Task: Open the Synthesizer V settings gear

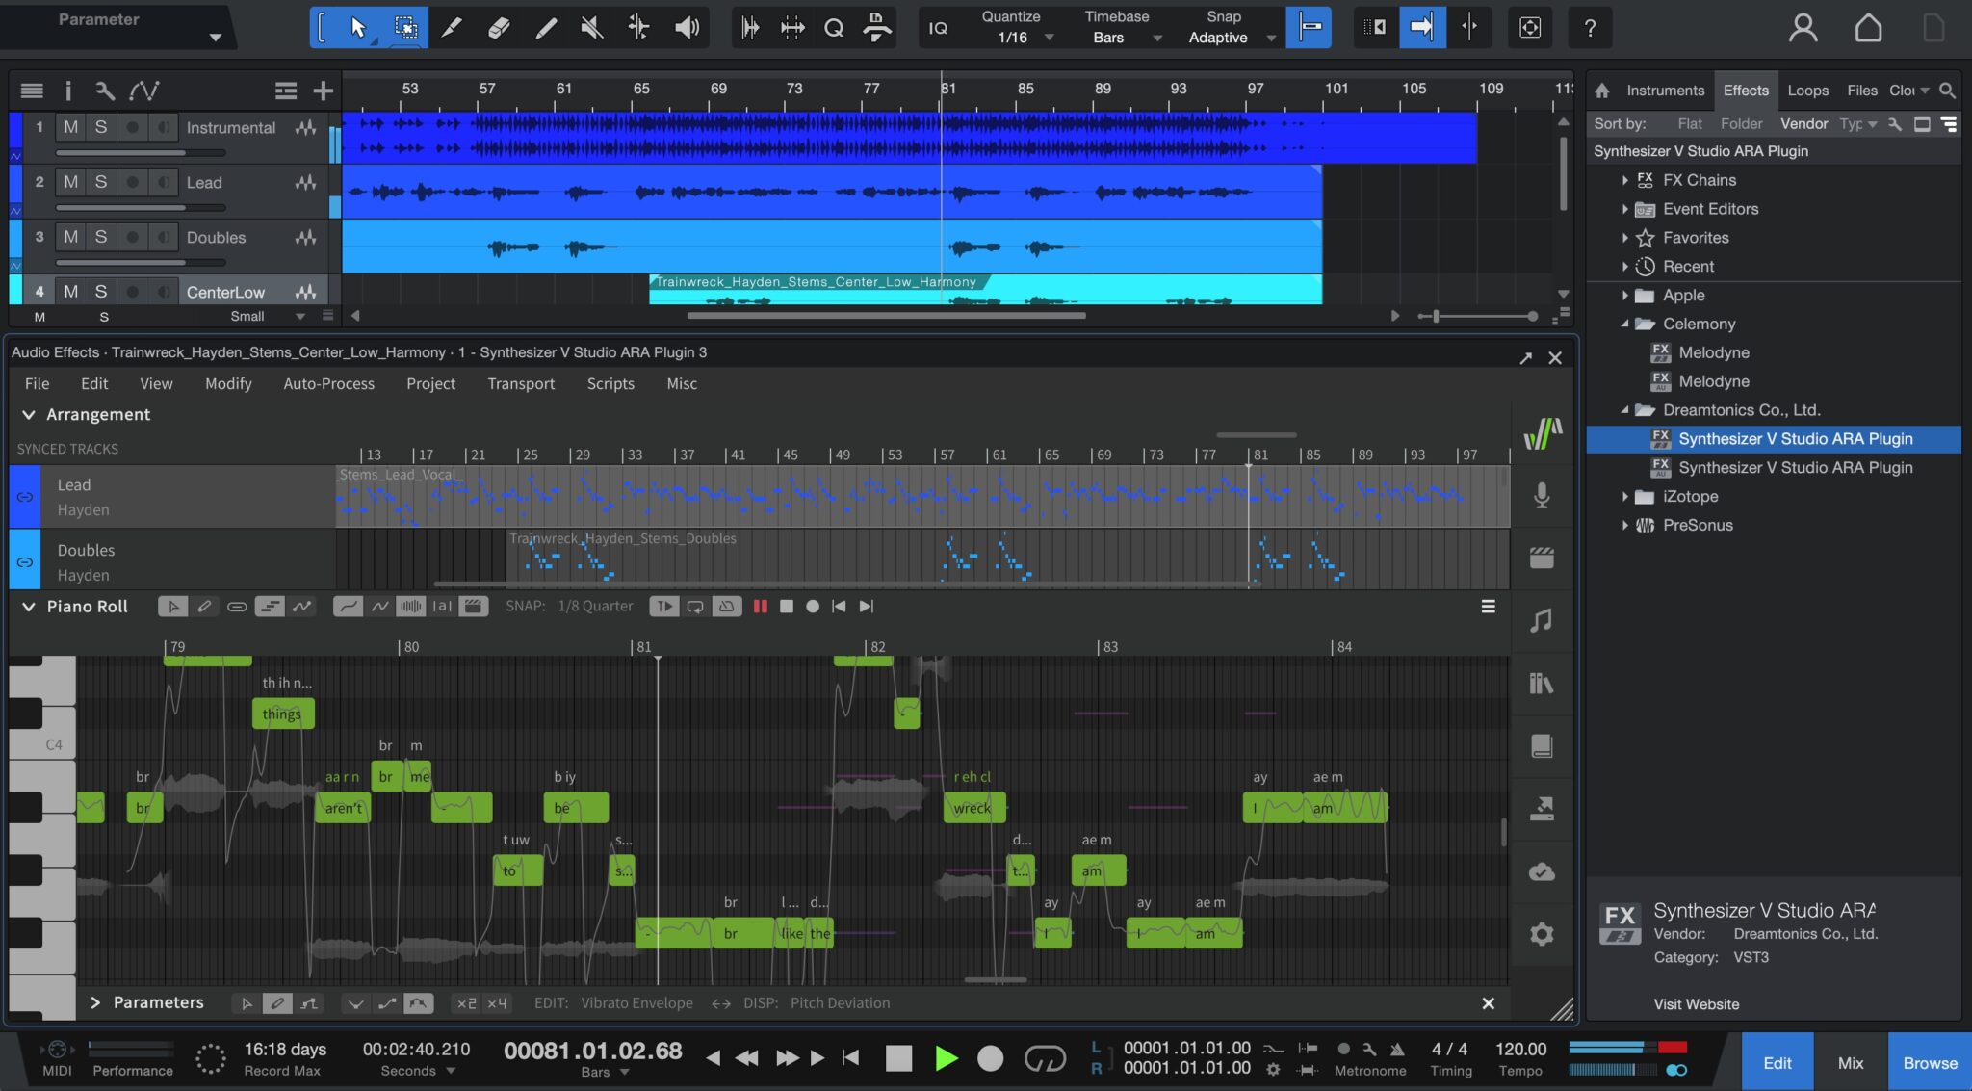Action: pos(1542,933)
